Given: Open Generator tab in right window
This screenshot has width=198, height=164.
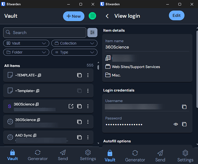Looking at the screenshot, I should click(x=135, y=156).
